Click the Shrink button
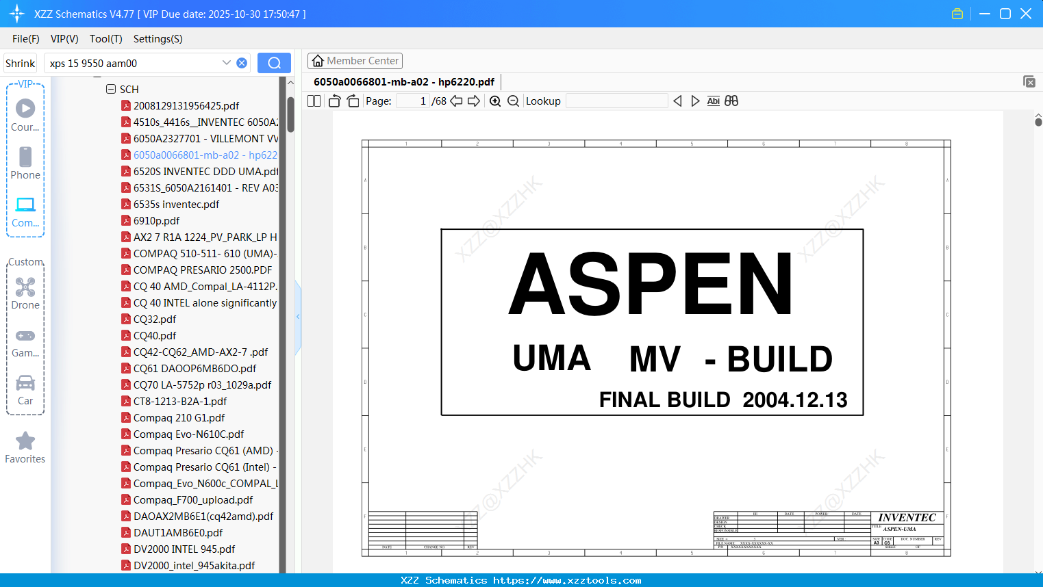 coord(20,63)
